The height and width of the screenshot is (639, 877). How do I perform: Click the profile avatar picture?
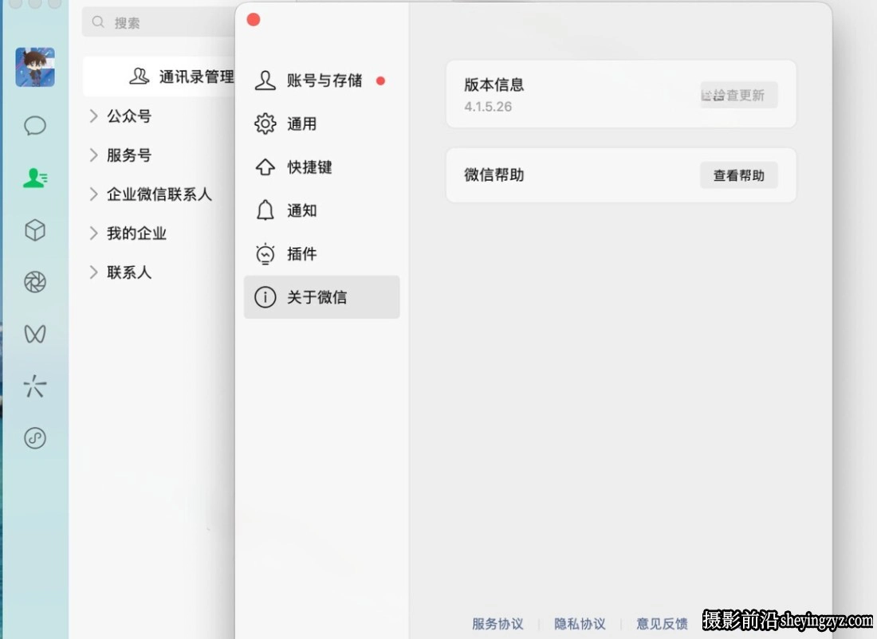pyautogui.click(x=34, y=67)
